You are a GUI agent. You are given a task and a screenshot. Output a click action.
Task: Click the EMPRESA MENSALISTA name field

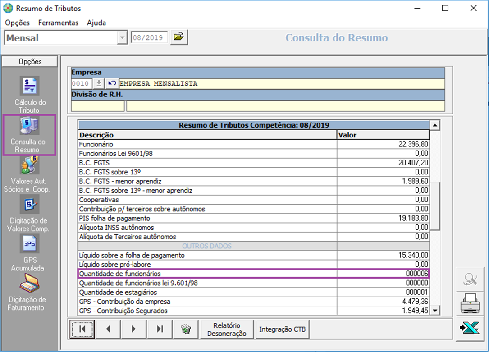click(x=282, y=83)
